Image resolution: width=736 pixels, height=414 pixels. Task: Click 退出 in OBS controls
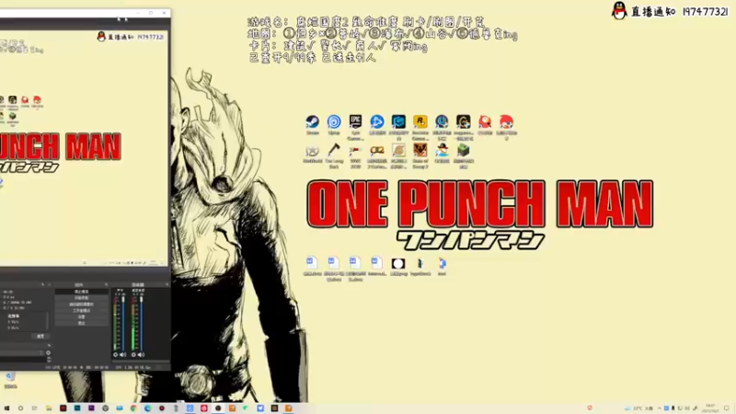(x=81, y=323)
